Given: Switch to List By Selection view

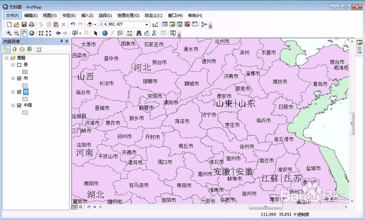Looking at the screenshot, I should coord(29,49).
